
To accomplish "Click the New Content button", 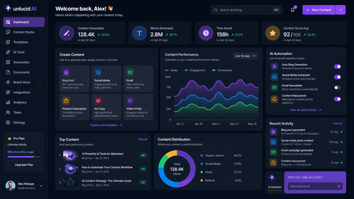I will (319, 10).
